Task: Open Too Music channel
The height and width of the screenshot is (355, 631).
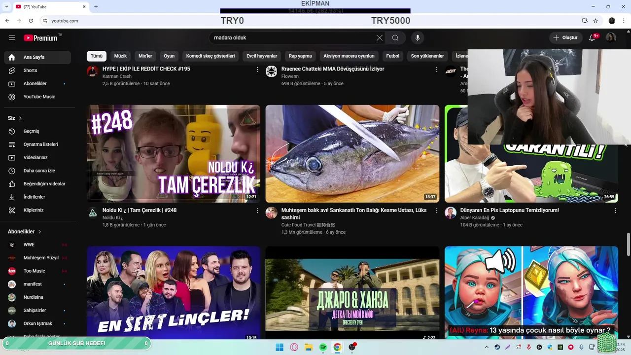Action: tap(37, 271)
